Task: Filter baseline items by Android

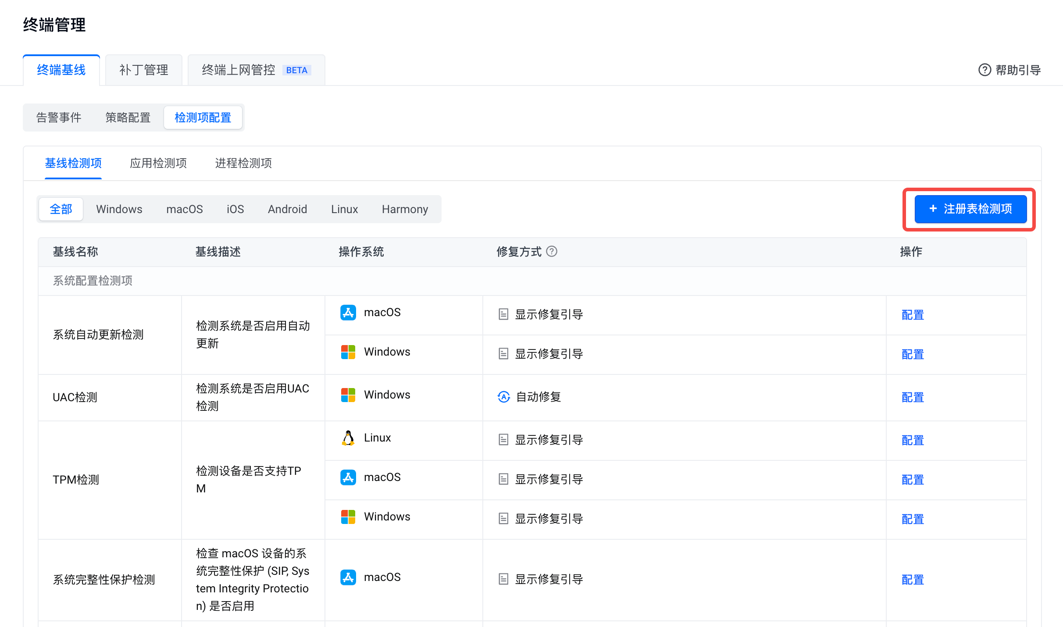Action: pyautogui.click(x=287, y=209)
